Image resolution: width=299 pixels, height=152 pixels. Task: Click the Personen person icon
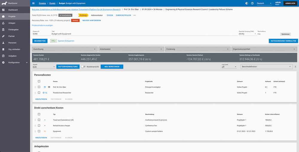pos(3,43)
